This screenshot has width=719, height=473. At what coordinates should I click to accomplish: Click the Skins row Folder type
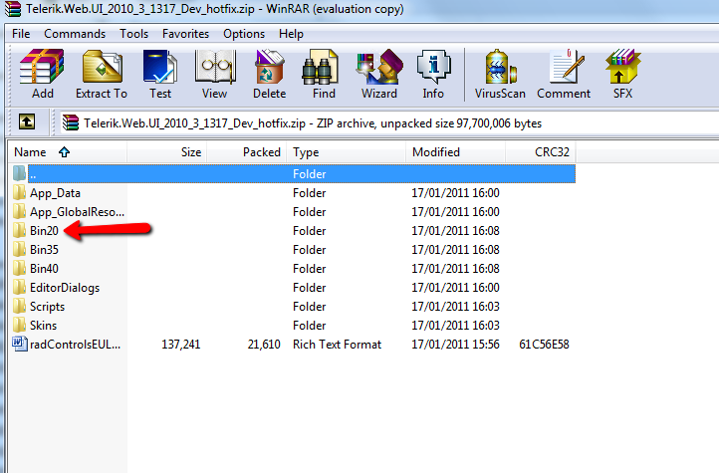pos(309,326)
